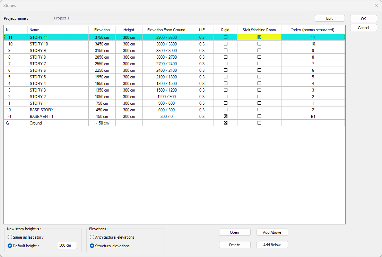Click the Add Below button
The image size is (382, 257).
[272, 245]
